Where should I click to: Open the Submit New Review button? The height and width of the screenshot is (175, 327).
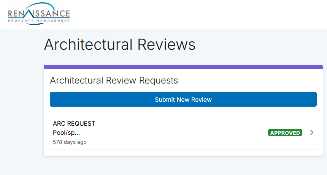[183, 99]
